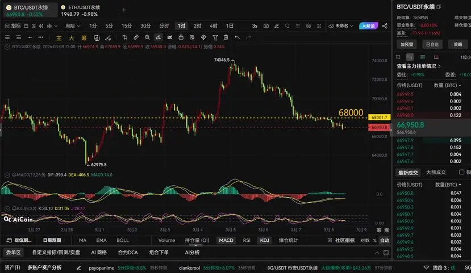Click the lock drawings icon
Viewport: 471px width, 273px height.
coord(181,37)
